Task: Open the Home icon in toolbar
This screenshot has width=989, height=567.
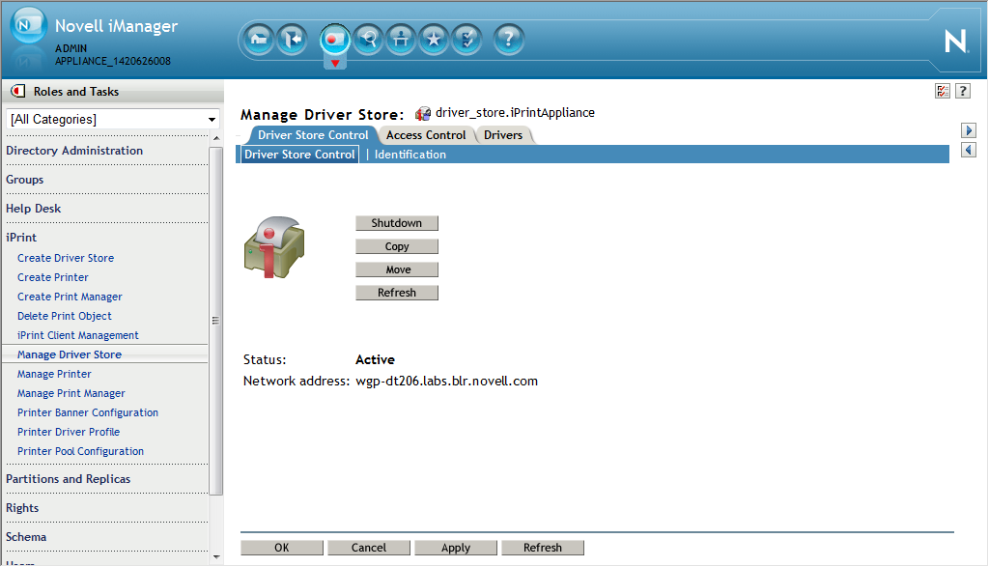Action: (x=259, y=40)
